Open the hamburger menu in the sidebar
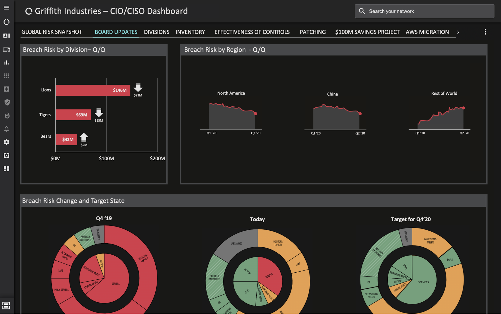Image resolution: width=501 pixels, height=314 pixels. pyautogui.click(x=7, y=8)
